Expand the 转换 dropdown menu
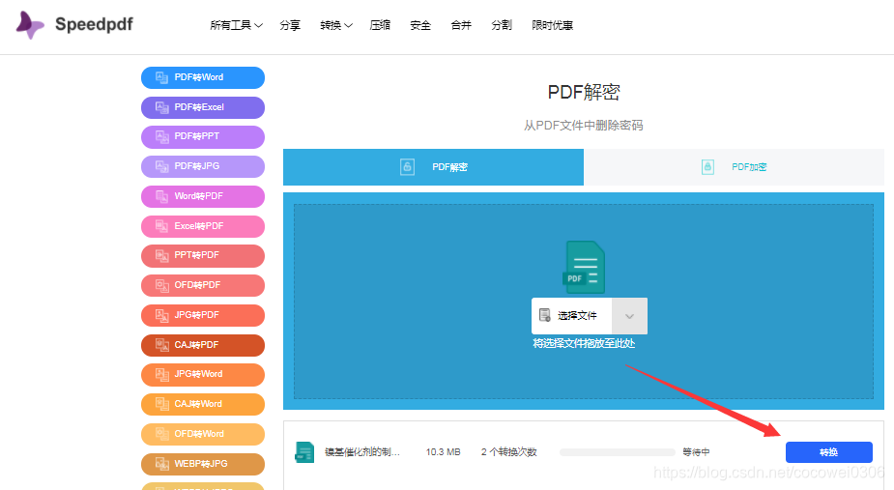 (x=336, y=25)
